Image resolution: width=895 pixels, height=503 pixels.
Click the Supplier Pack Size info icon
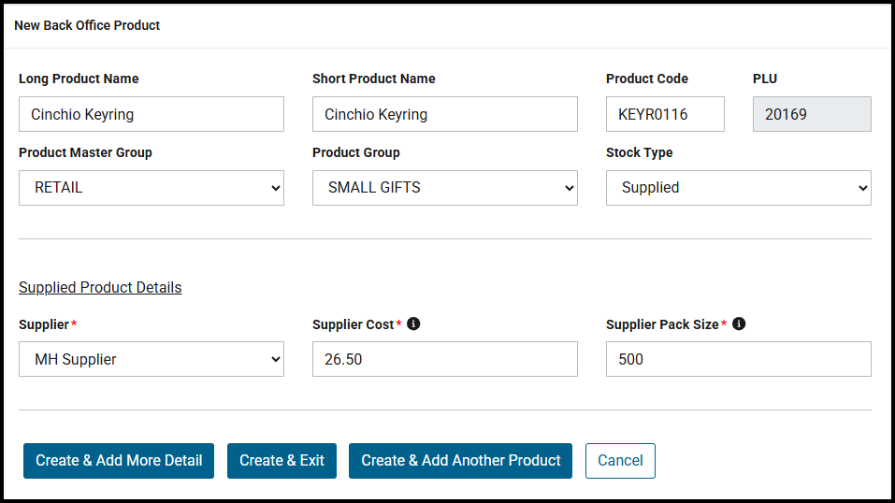pyautogui.click(x=739, y=323)
